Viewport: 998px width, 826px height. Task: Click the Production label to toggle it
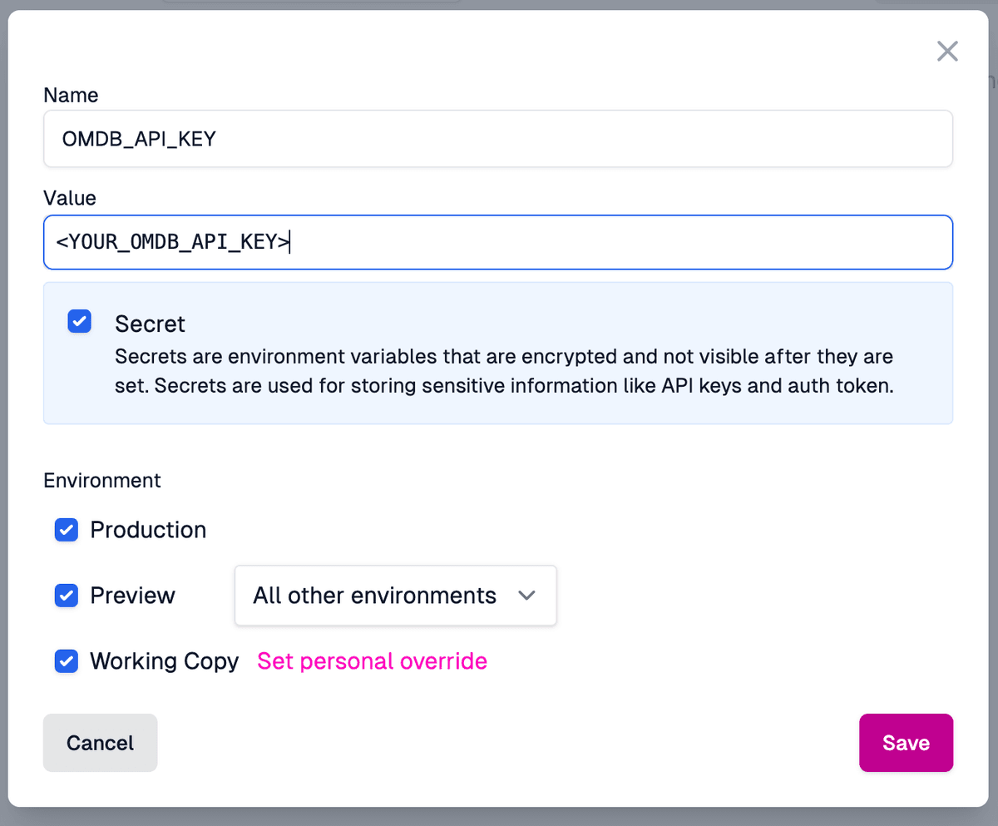pos(148,530)
